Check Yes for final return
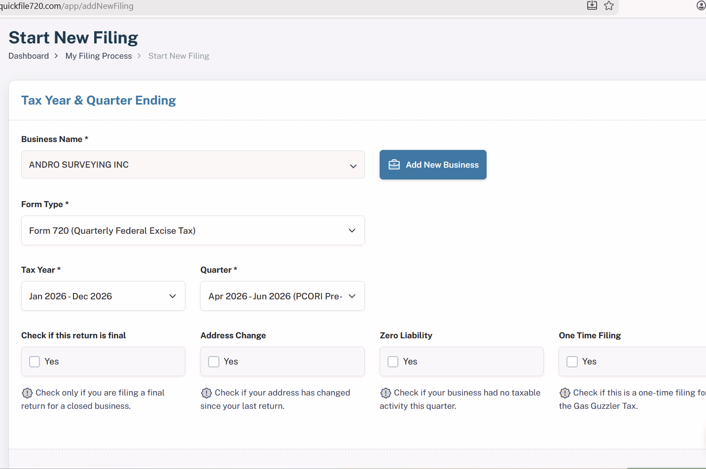The width and height of the screenshot is (706, 469). (x=35, y=361)
